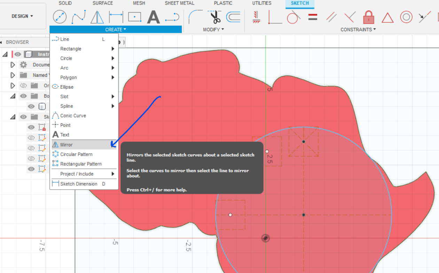Select the Parallel constraint
The image size is (439, 273).
pos(331,16)
